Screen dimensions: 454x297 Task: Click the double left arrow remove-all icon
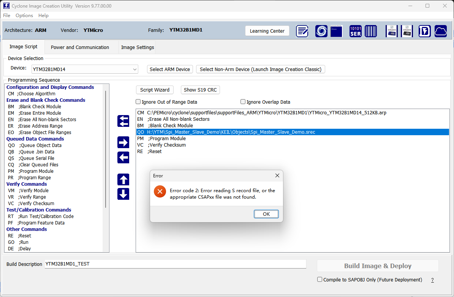click(123, 121)
